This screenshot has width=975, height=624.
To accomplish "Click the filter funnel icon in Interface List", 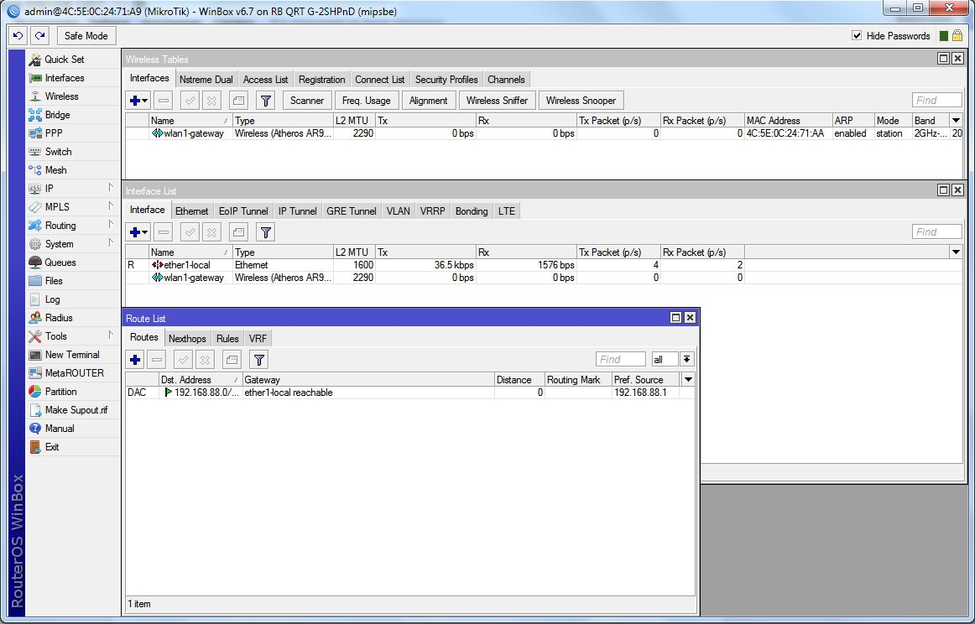I will coord(265,232).
